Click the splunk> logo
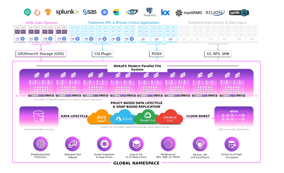The width and height of the screenshot is (284, 173). [x=67, y=12]
